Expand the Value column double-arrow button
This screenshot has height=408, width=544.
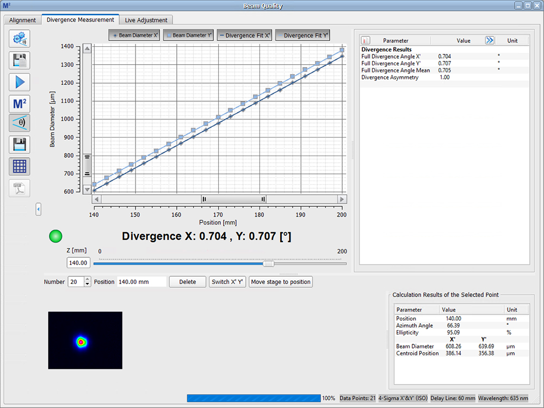(489, 40)
